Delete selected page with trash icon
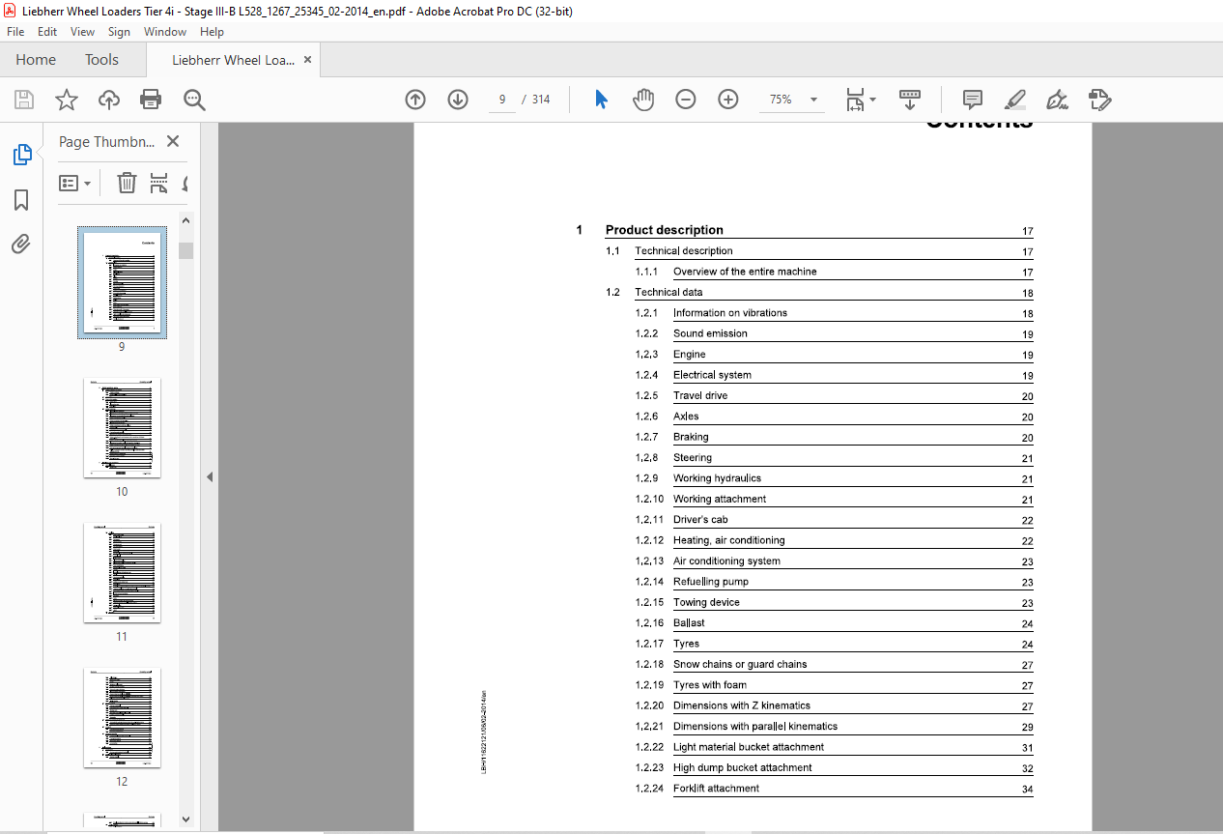 pos(127,183)
